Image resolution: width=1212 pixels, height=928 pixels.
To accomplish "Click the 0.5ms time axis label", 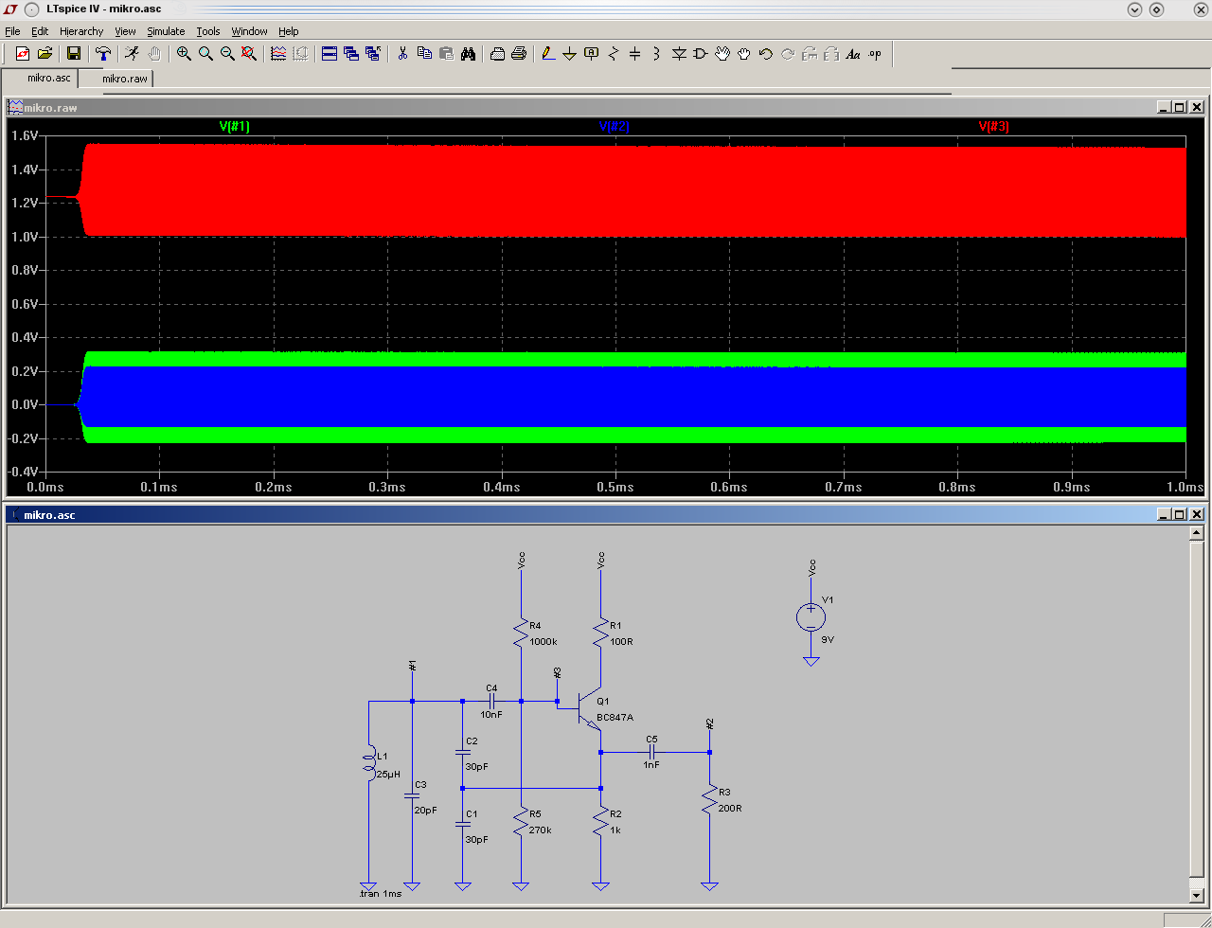I will [615, 488].
